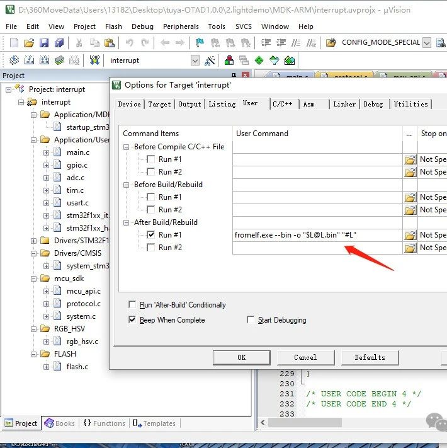
Task: Expand the Drivers/STM32F1 folder
Action: click(33, 241)
